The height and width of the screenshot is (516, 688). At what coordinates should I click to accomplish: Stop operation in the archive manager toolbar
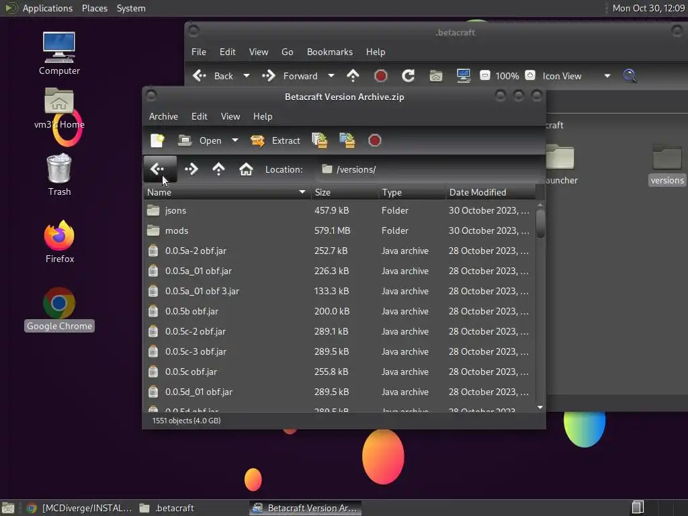375,140
